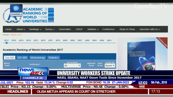The height and width of the screenshot is (97, 173).
Task: Click the Channels TV logo badge
Action: click(x=16, y=10)
